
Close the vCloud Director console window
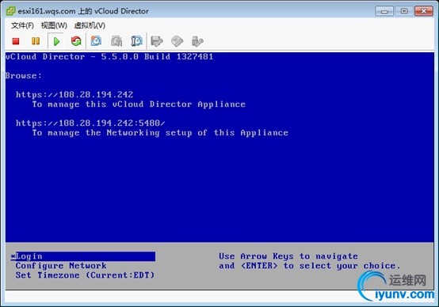coord(424,11)
